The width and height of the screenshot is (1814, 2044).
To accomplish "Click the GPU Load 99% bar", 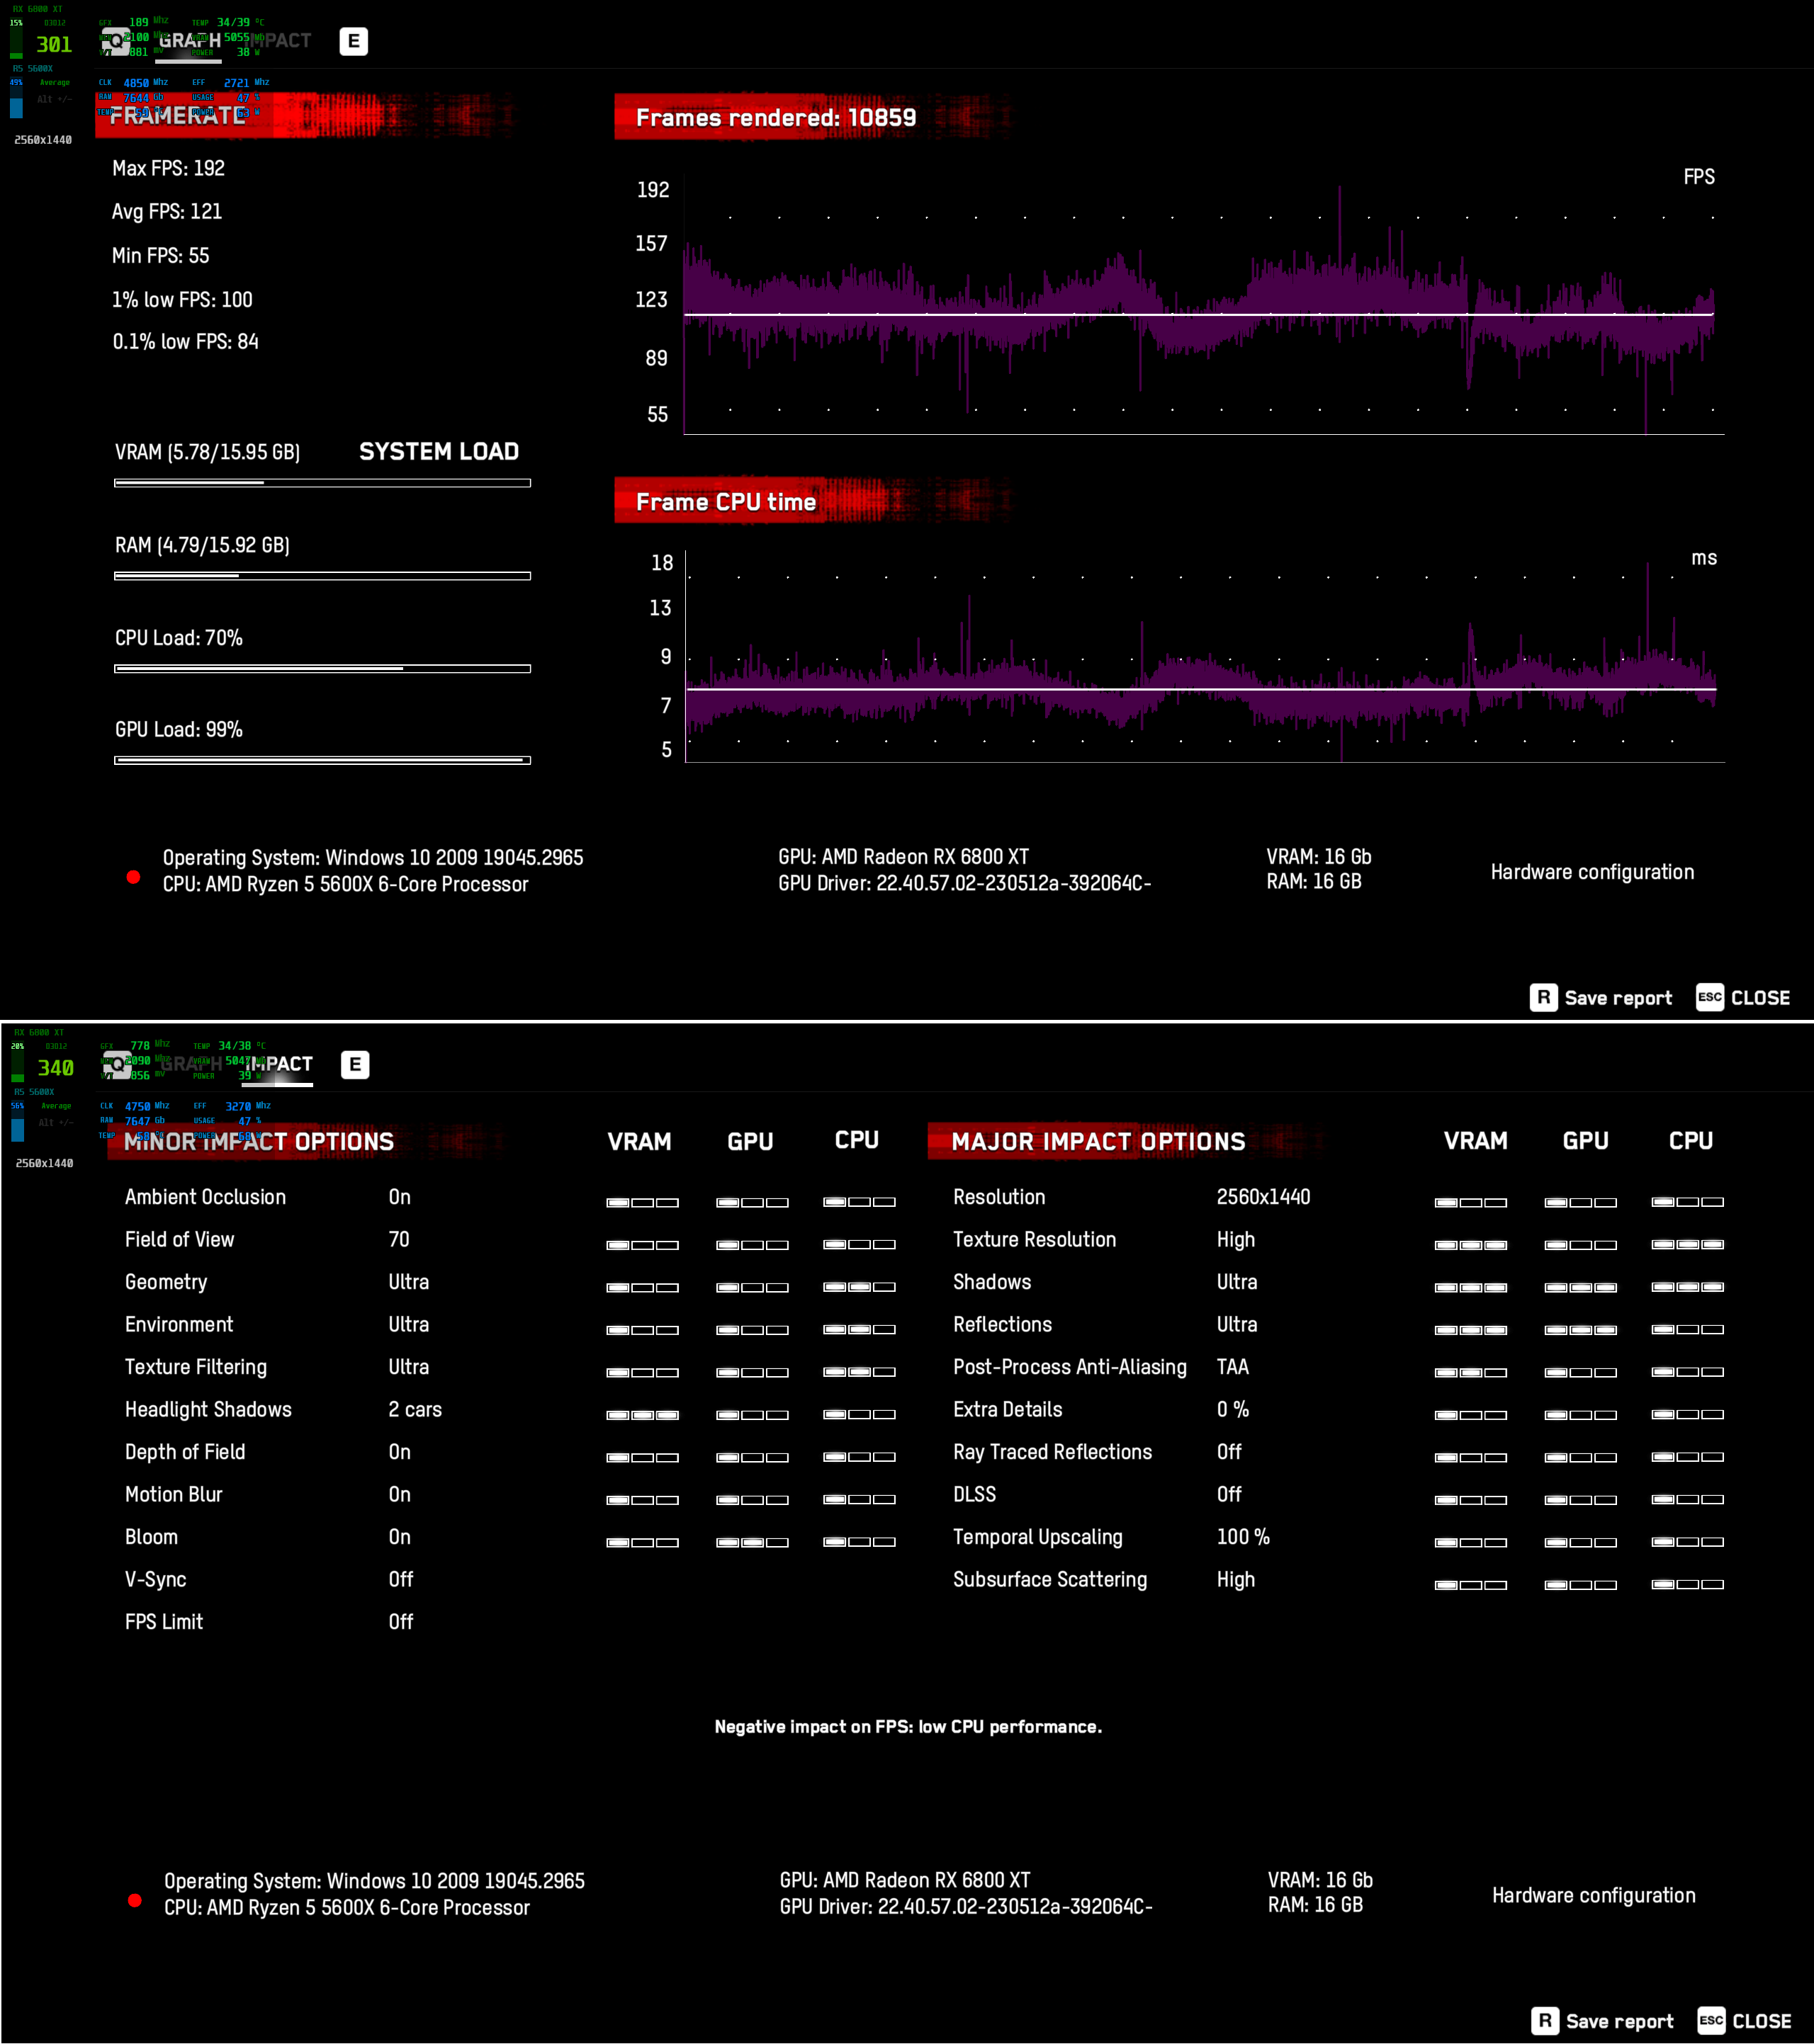I will point(322,760).
